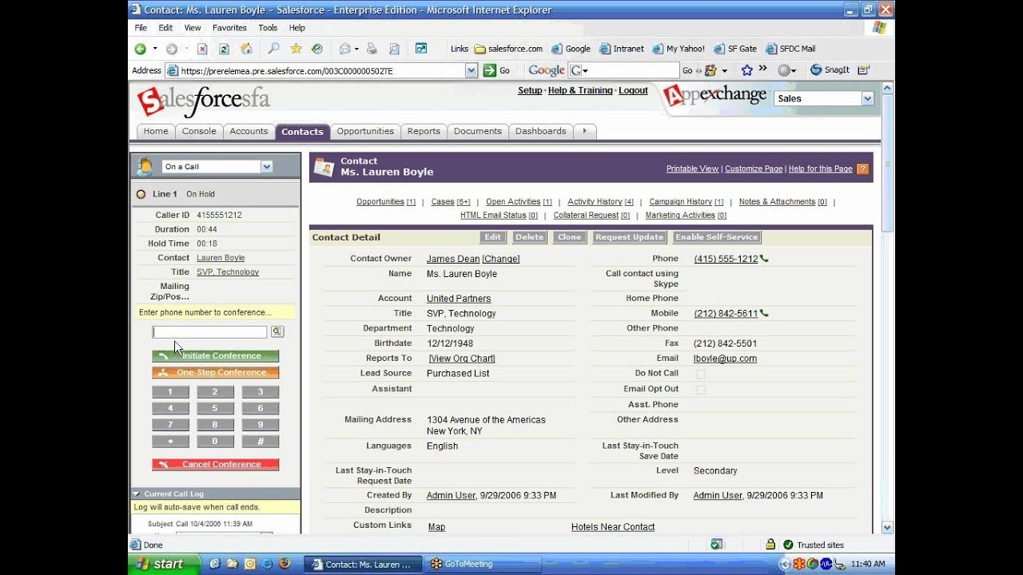
Task: Click the SnagIt toolbar icon
Action: [830, 70]
